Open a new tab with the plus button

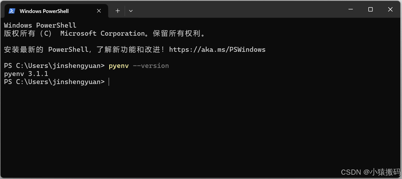coord(118,11)
